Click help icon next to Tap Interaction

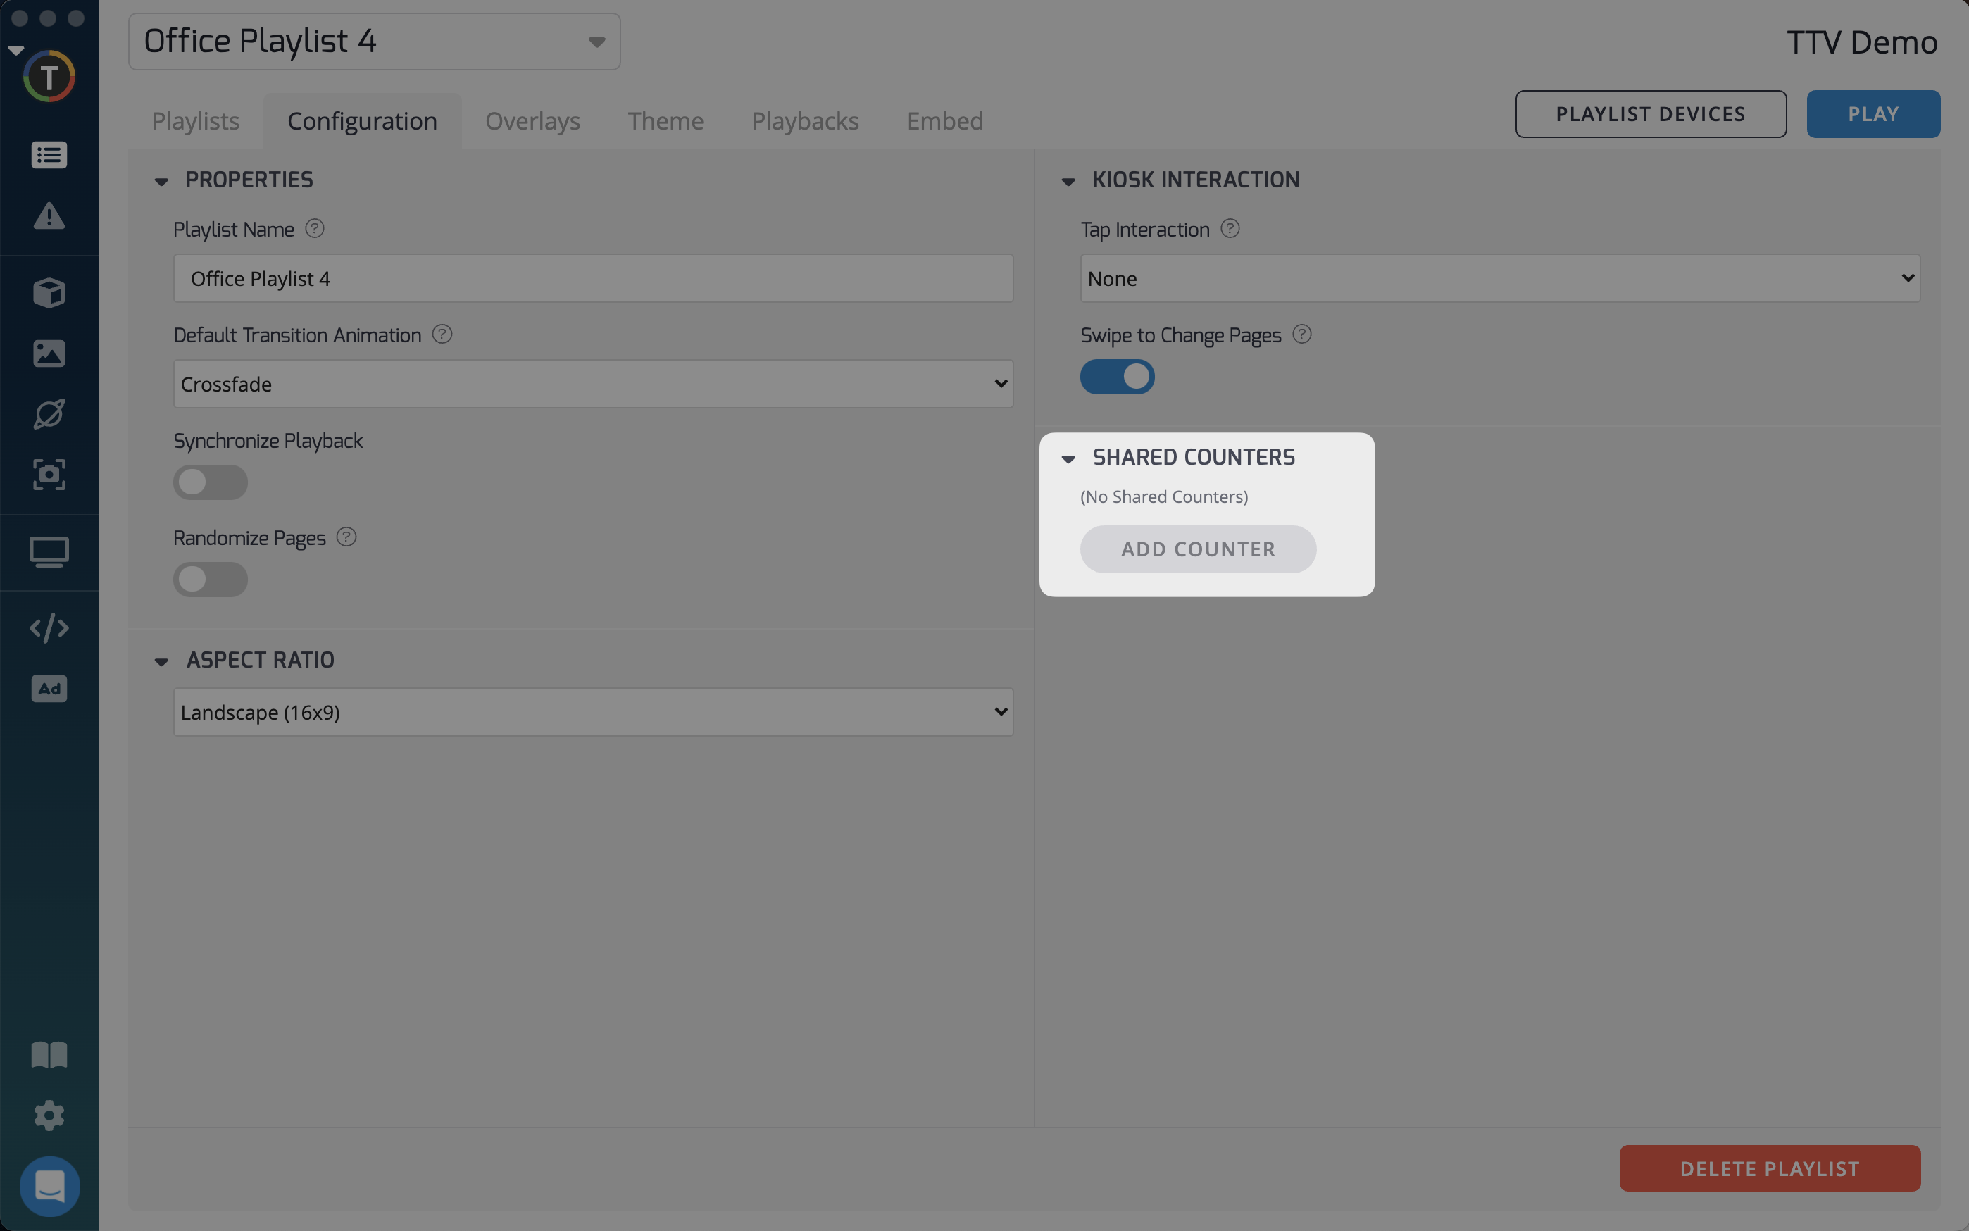click(x=1230, y=229)
